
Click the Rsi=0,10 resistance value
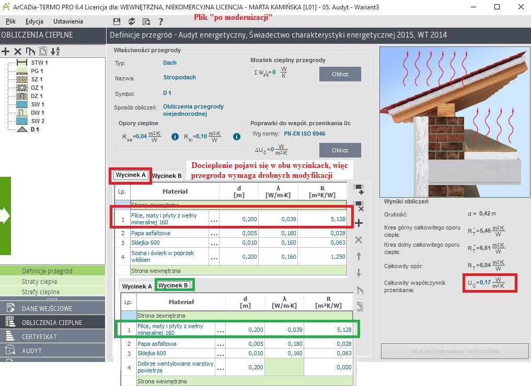click(202, 137)
